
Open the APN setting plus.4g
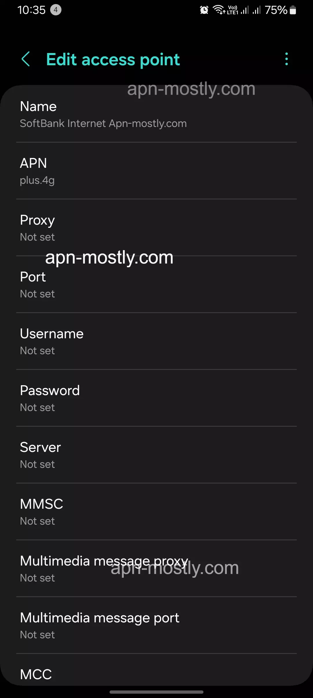[156, 171]
